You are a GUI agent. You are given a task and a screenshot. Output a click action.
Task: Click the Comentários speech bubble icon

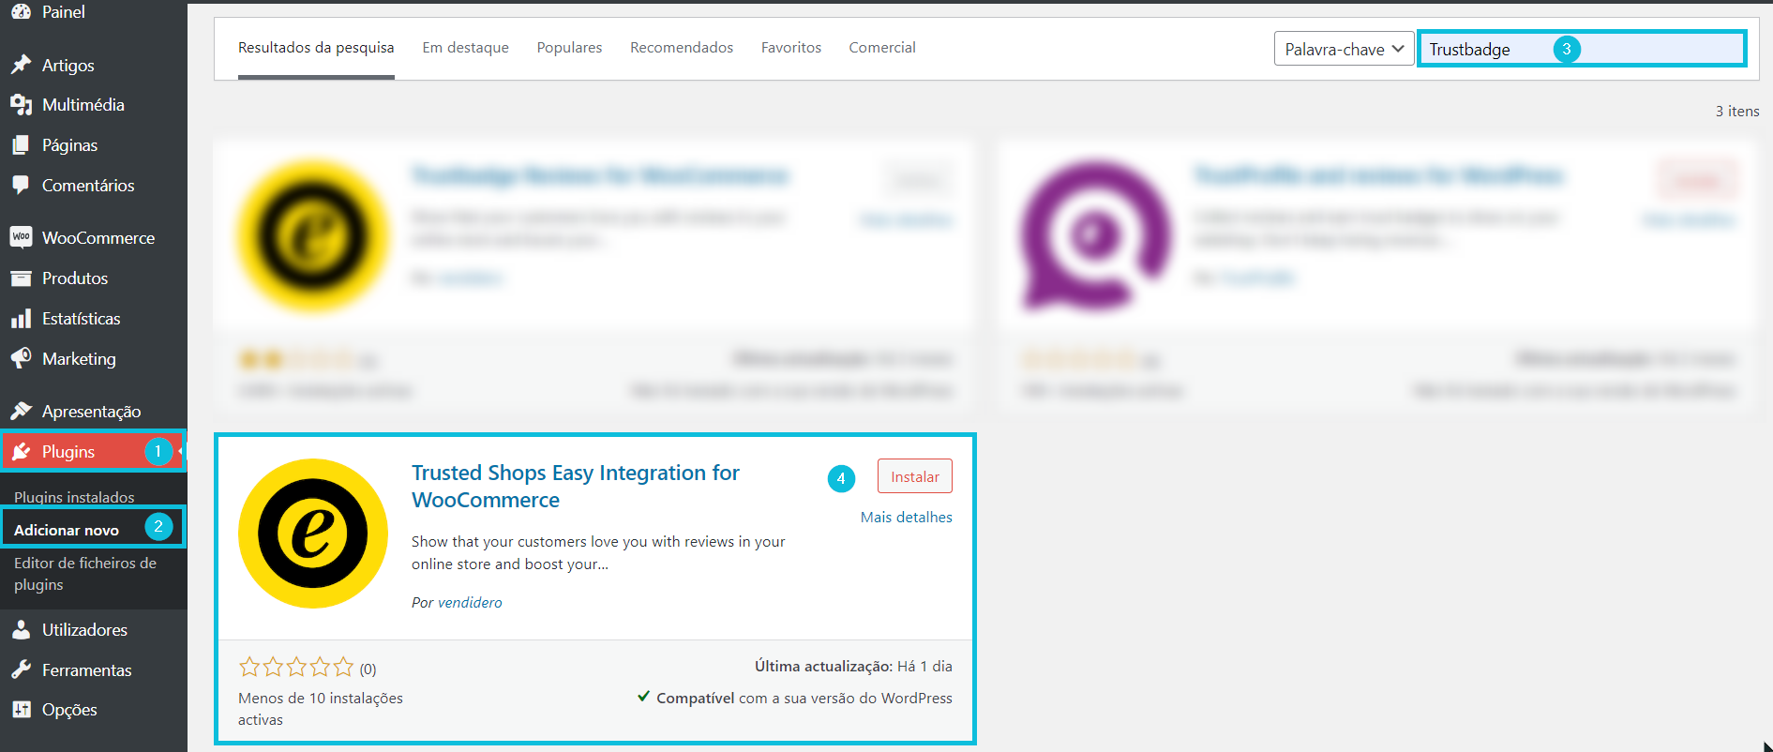click(21, 185)
